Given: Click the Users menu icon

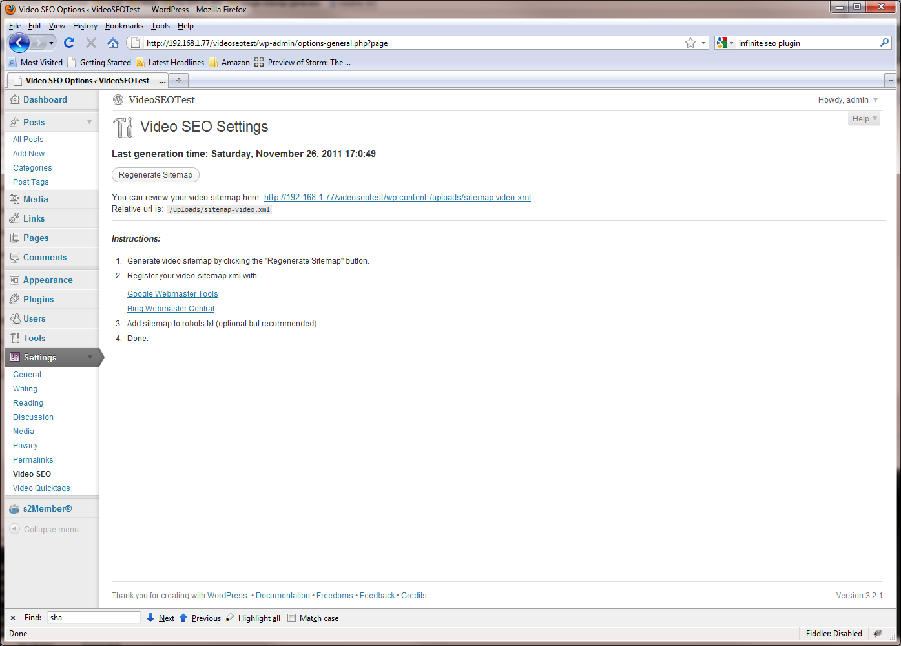Looking at the screenshot, I should pos(15,318).
